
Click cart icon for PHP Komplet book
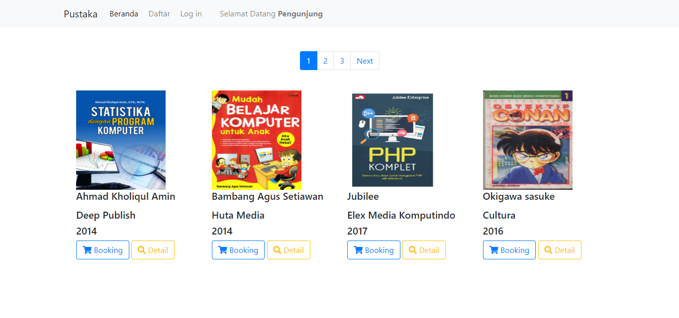click(x=358, y=250)
